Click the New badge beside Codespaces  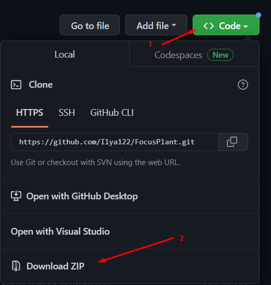[x=220, y=55]
